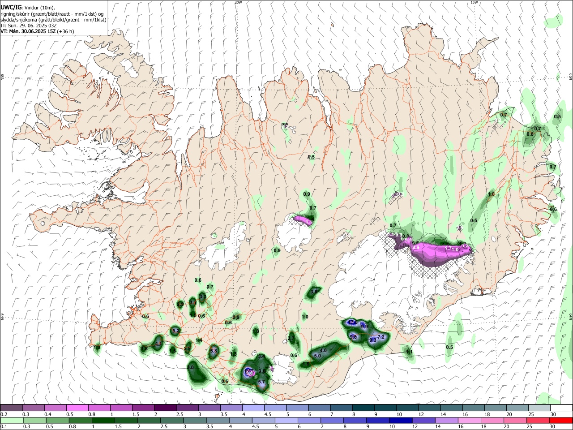
Task: Click the 0.8 label below upper legend row
Action: point(91,415)
